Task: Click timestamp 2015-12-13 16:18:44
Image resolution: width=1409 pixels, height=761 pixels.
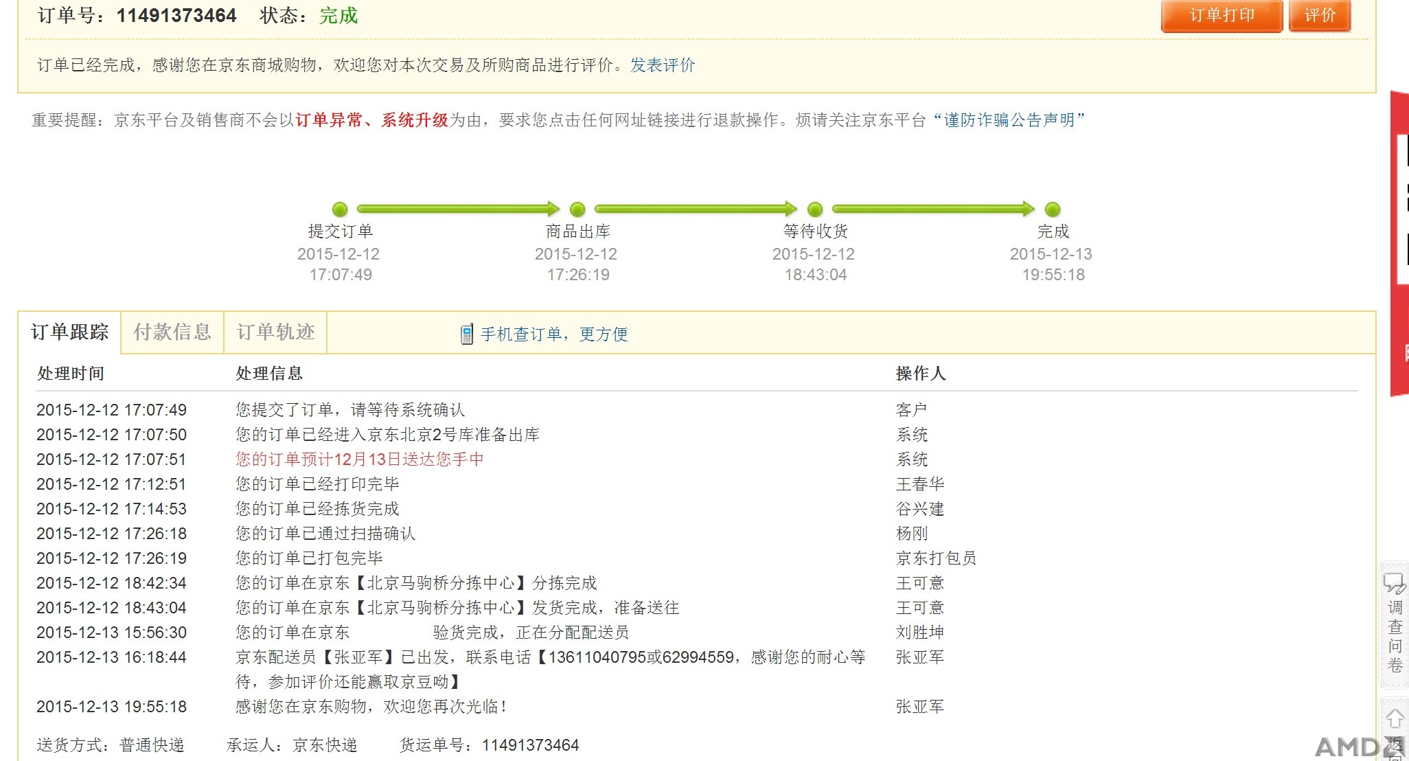Action: tap(111, 657)
